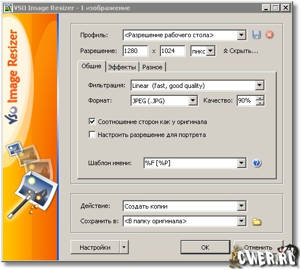The image size is (301, 270).
Task: Increase Качество with the up spinner arrow
Action: coord(260,98)
